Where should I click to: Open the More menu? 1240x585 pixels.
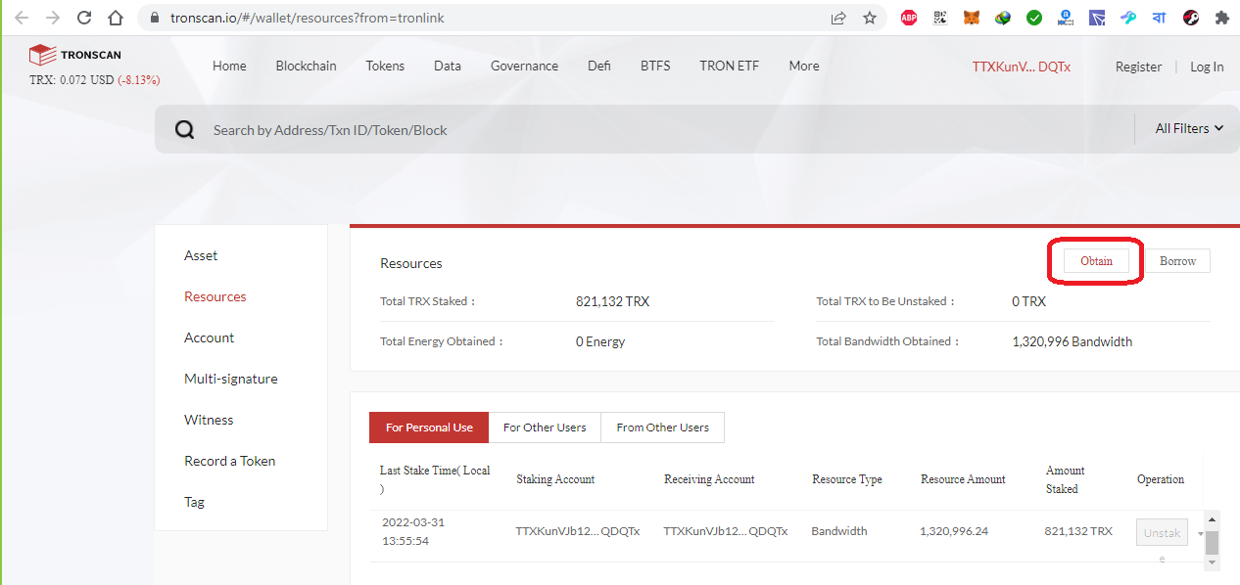(804, 66)
